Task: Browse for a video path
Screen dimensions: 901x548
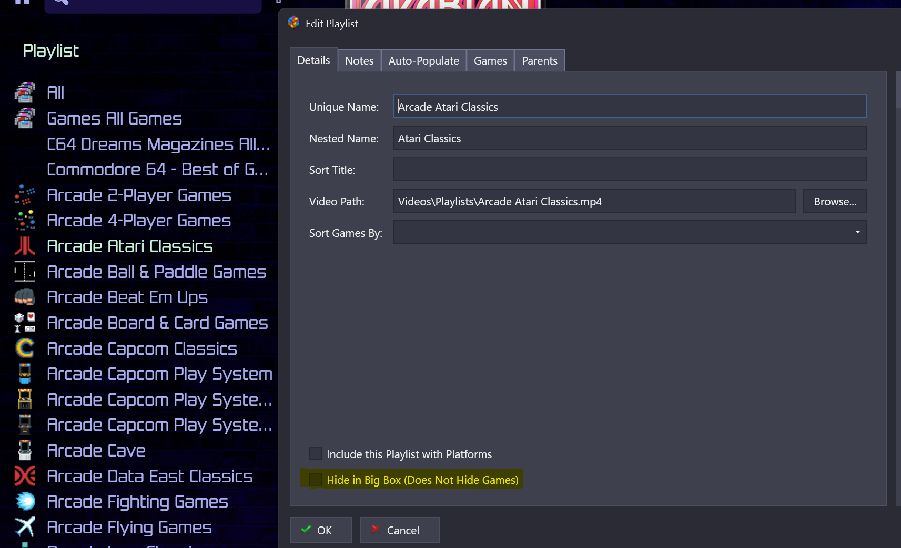Action: (x=835, y=201)
